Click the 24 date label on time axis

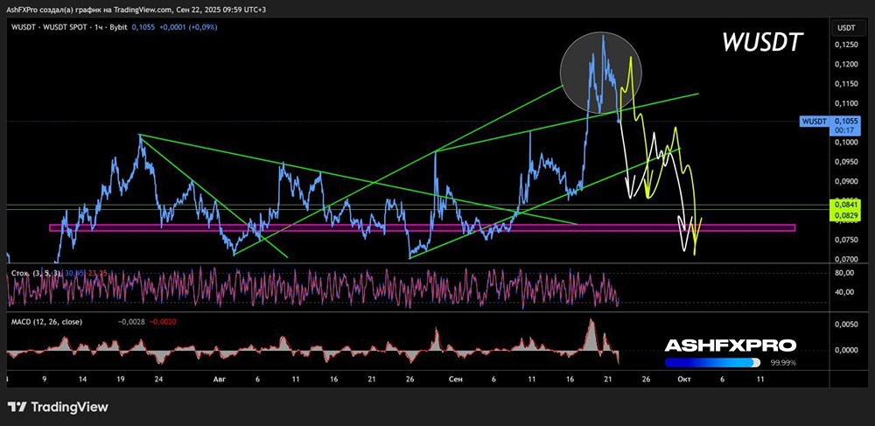point(158,379)
